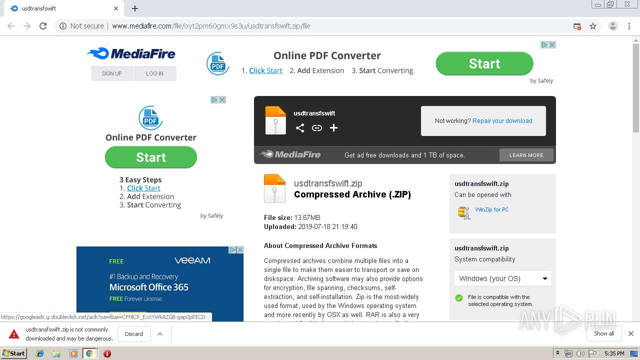Show hidden system tray icons arrow
640x360 pixels.
coord(557,353)
